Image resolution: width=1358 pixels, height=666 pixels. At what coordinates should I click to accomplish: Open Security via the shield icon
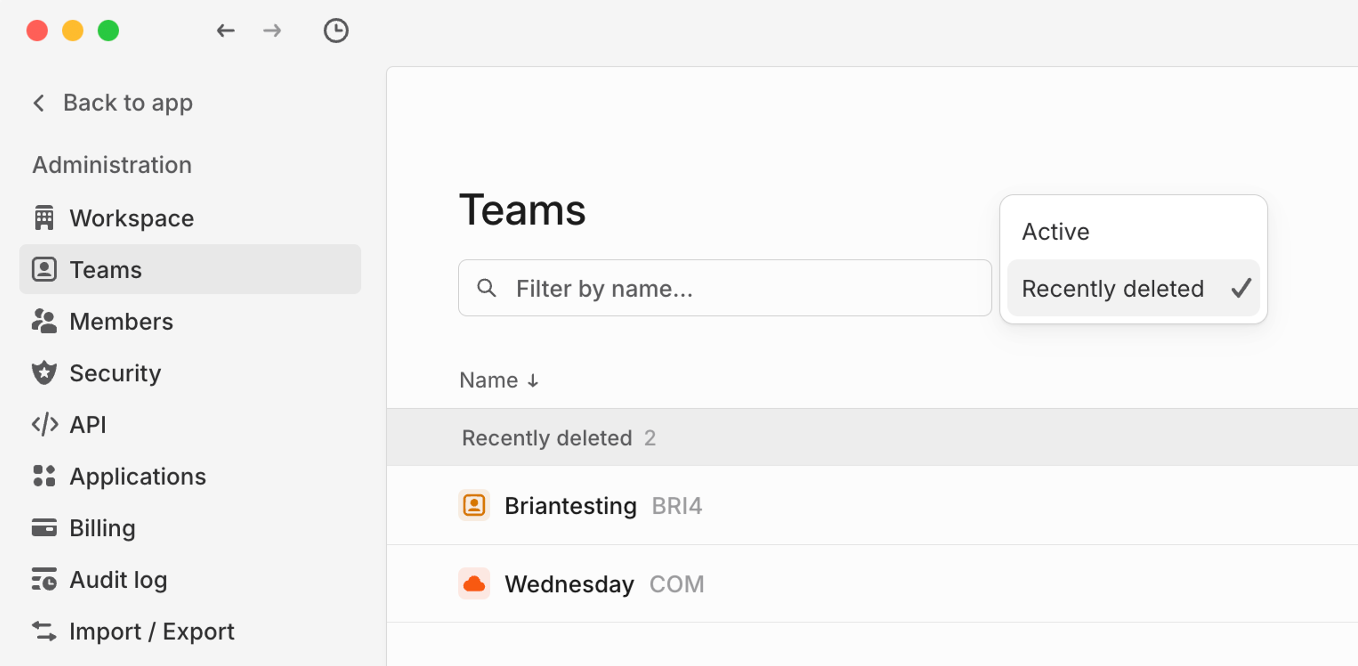(x=45, y=373)
